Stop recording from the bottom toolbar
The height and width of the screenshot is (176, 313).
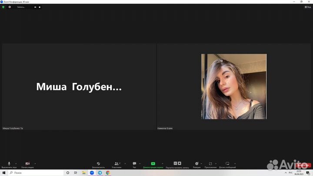[180, 163]
